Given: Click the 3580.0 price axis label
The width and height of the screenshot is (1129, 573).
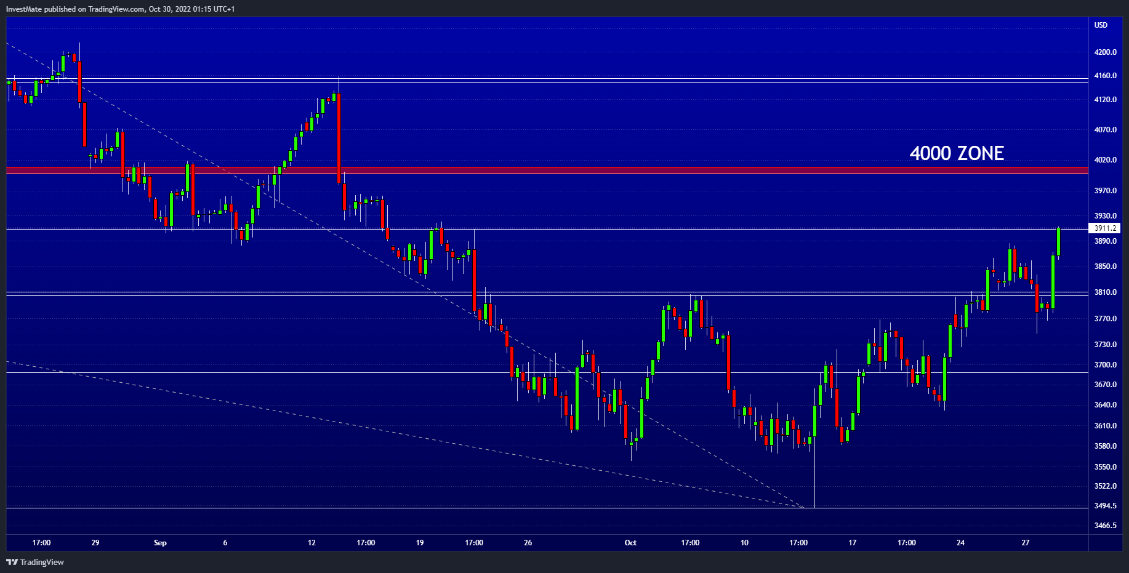Looking at the screenshot, I should [1105, 446].
